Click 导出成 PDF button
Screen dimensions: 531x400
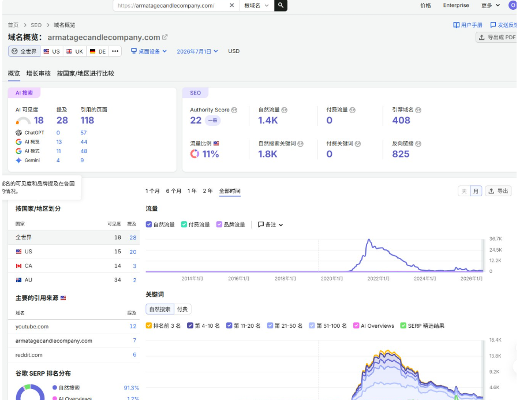[496, 38]
